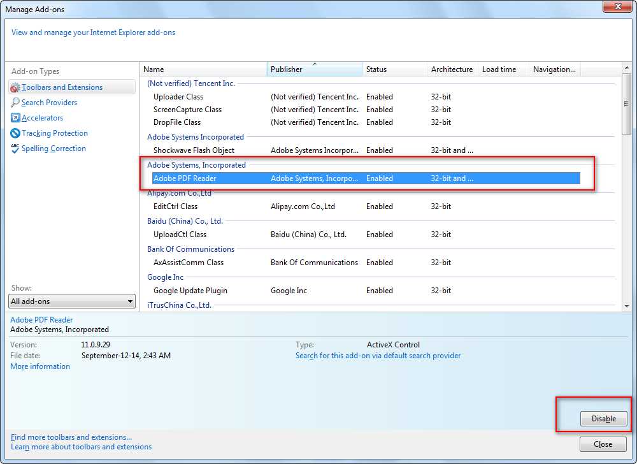Click the Bank Of Communications group header

(190, 249)
